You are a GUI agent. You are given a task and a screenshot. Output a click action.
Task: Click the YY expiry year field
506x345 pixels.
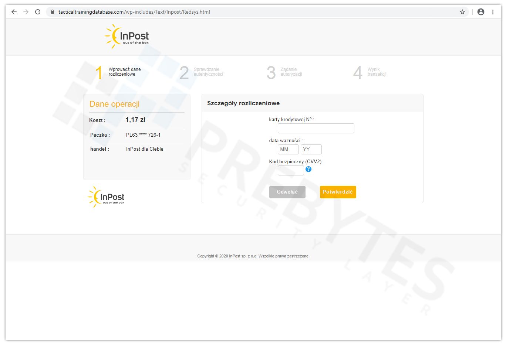[311, 149]
